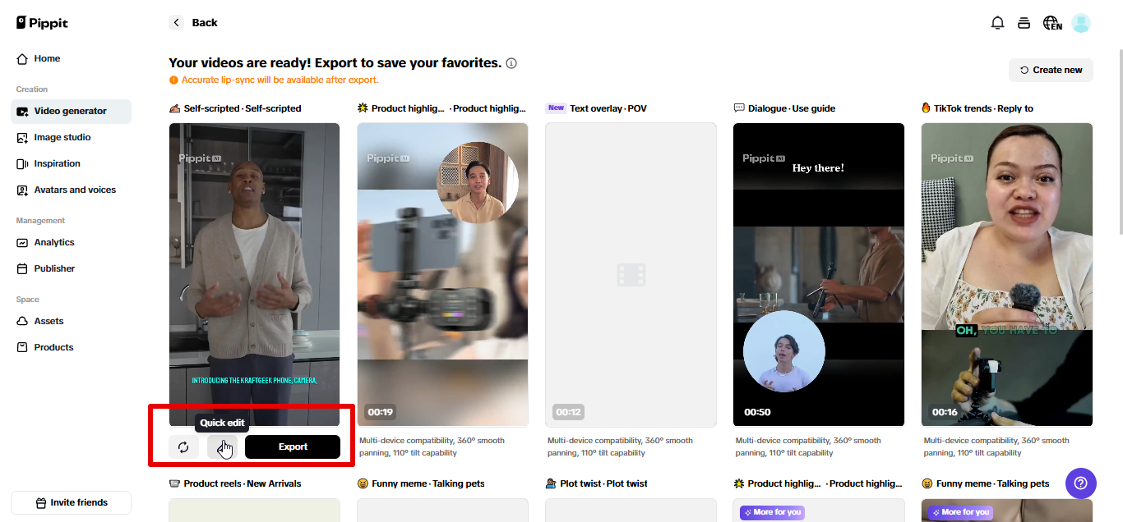Click the billing card icon in top bar
1123x522 pixels.
pos(1024,23)
